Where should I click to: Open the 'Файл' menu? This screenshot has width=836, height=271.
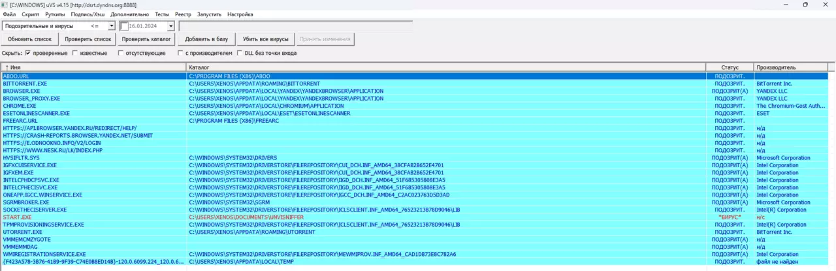click(x=10, y=14)
